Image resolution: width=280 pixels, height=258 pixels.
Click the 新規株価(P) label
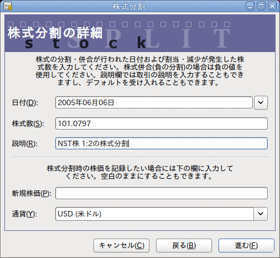click(32, 193)
